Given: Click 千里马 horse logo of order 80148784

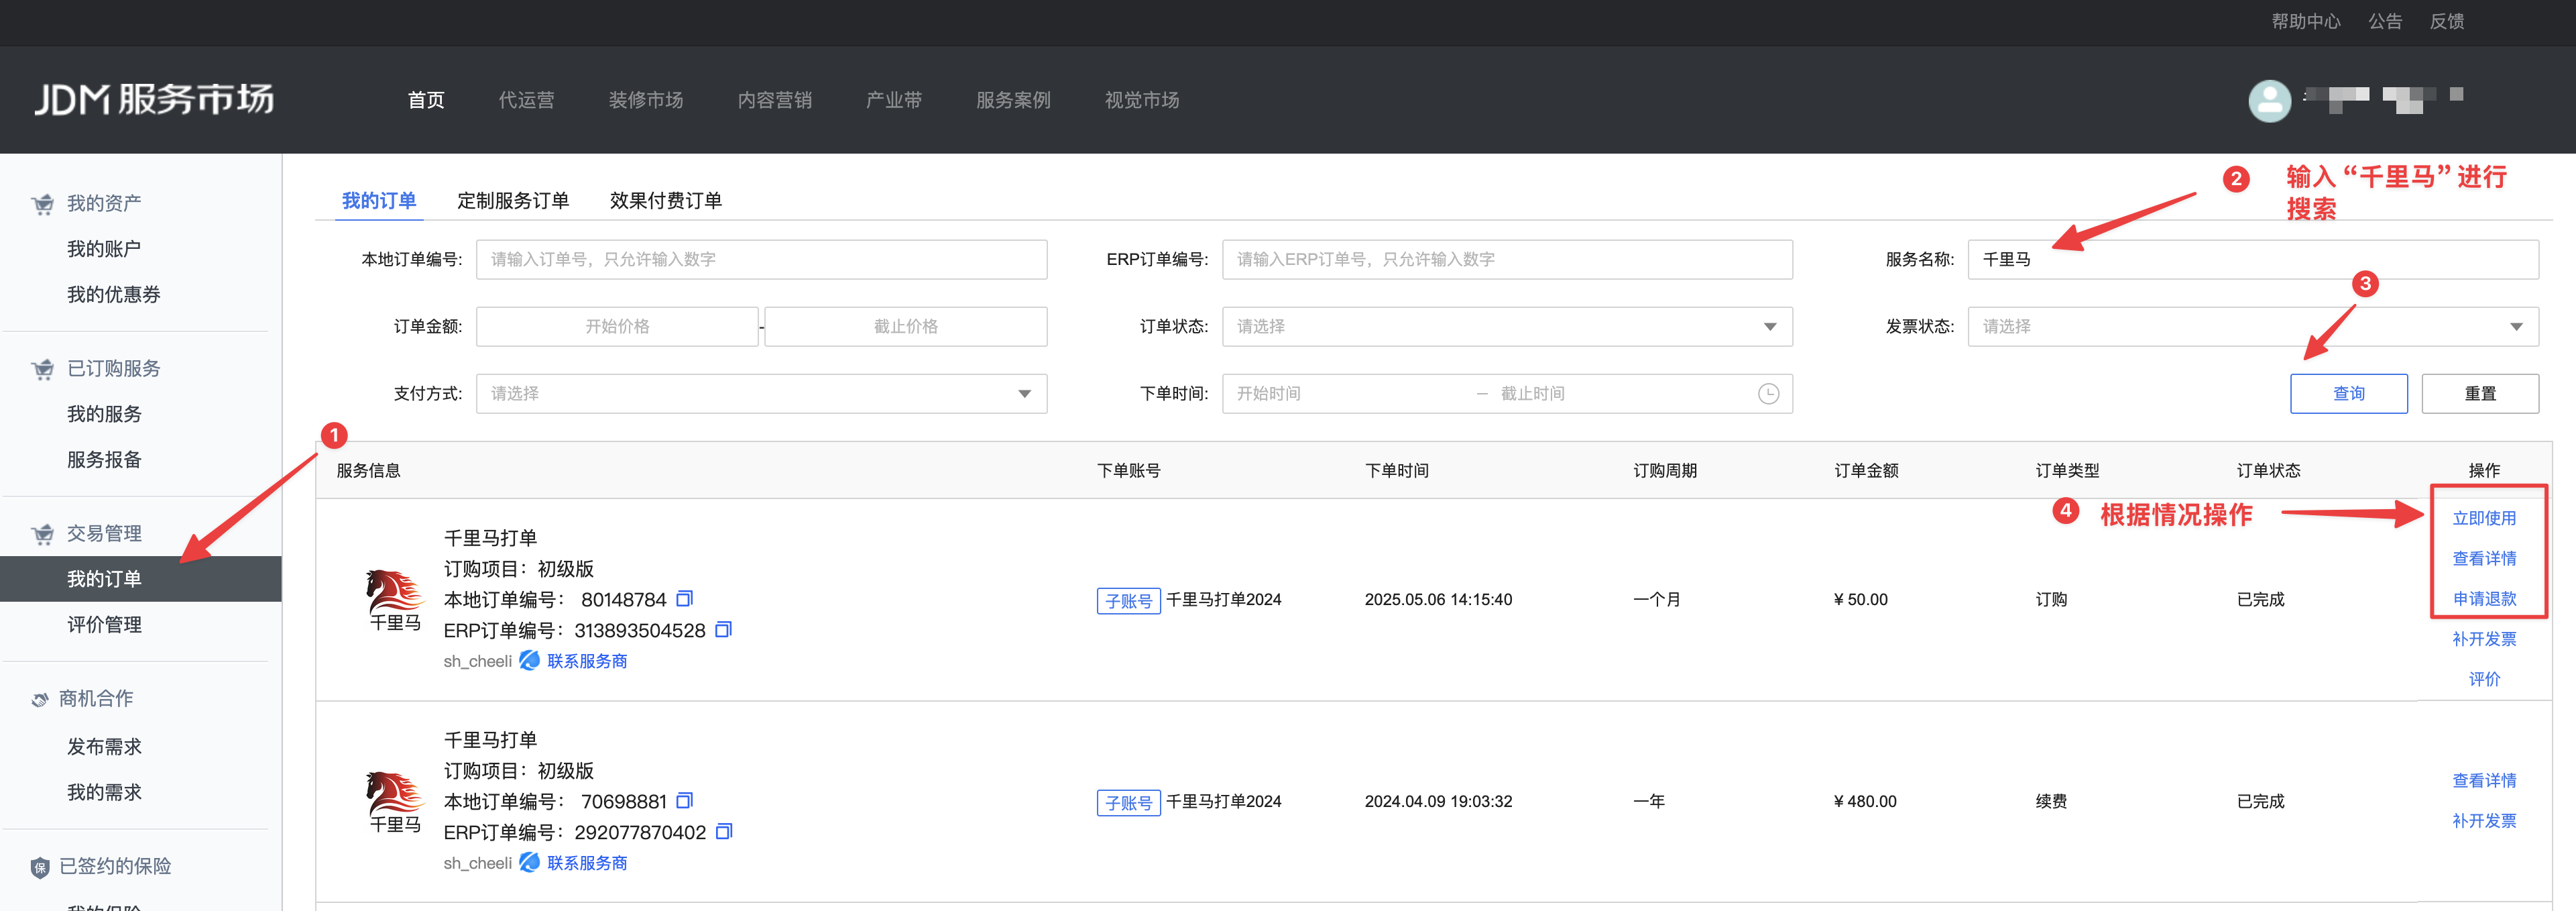Looking at the screenshot, I should (x=395, y=600).
